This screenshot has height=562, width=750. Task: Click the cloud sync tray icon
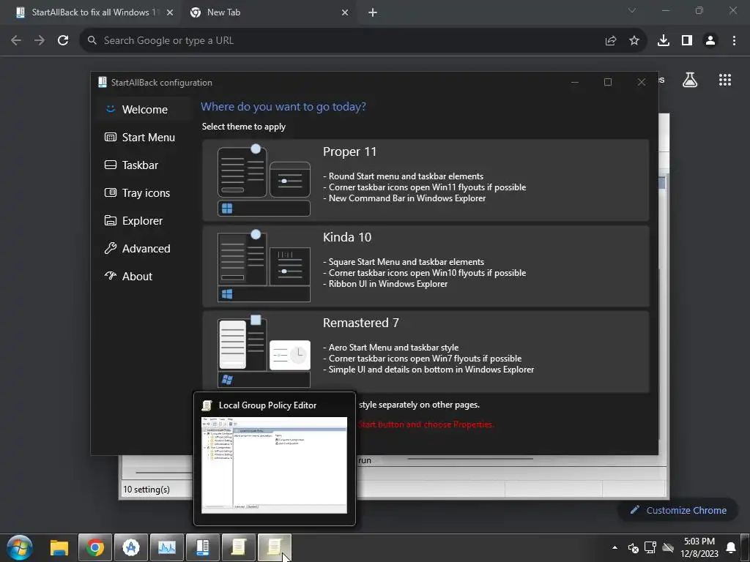[668, 547]
